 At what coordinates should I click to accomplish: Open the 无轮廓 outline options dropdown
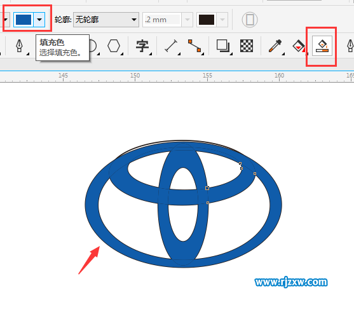coord(106,20)
